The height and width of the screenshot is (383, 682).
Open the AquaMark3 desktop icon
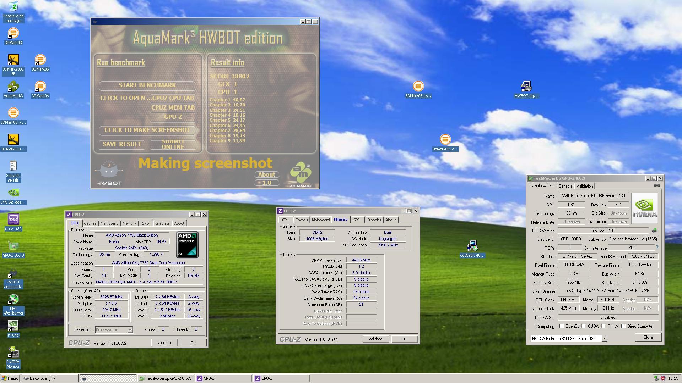(x=13, y=89)
